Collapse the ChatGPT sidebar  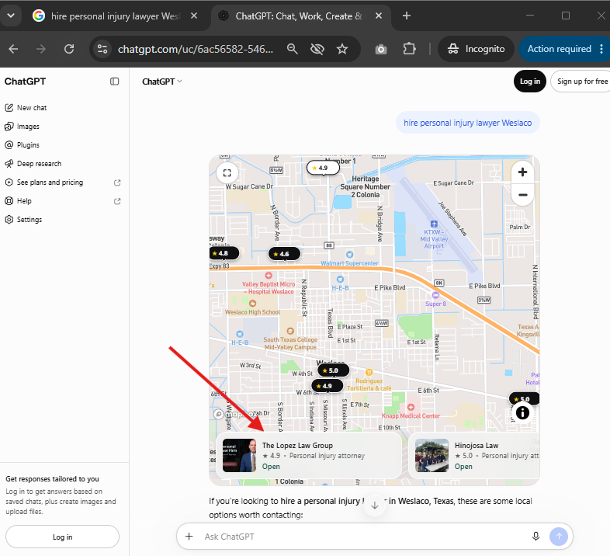coord(114,82)
